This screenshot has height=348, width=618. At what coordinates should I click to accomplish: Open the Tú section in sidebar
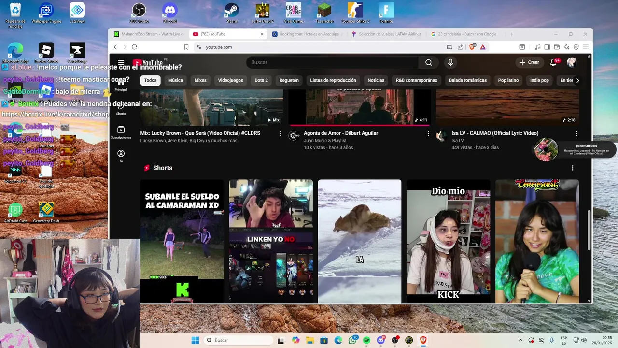[121, 156]
